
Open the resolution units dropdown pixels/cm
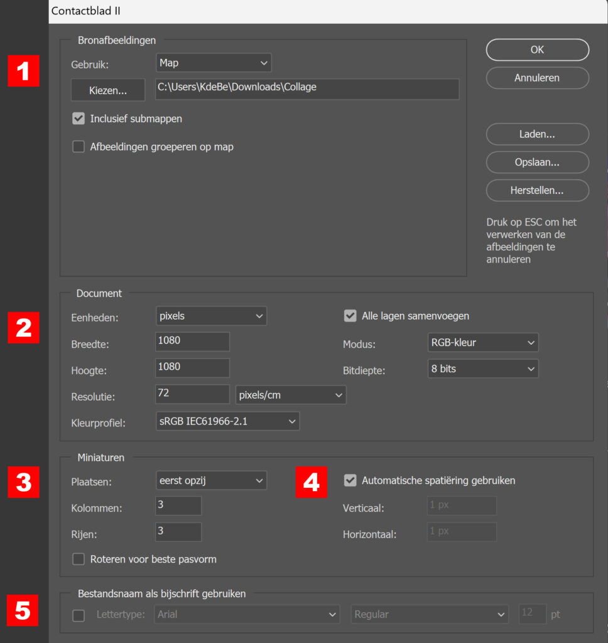pyautogui.click(x=290, y=394)
